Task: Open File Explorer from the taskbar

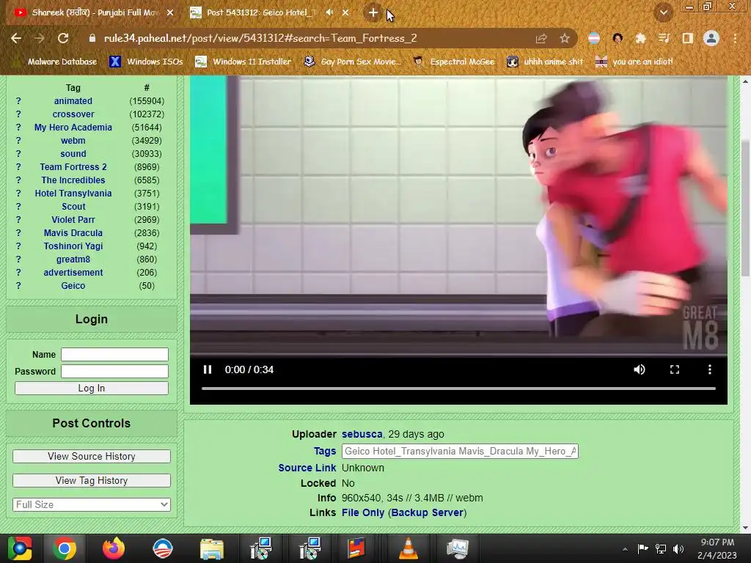Action: tap(212, 548)
